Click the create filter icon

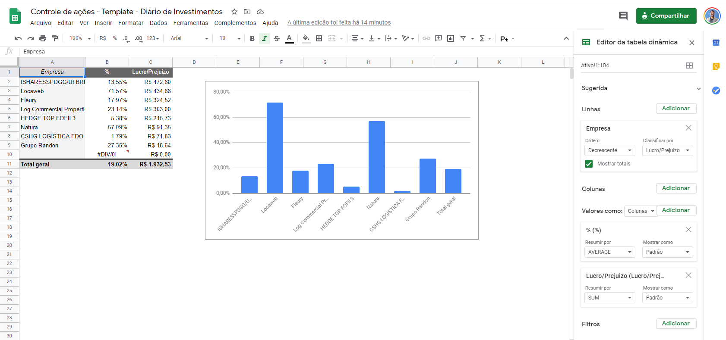click(463, 38)
